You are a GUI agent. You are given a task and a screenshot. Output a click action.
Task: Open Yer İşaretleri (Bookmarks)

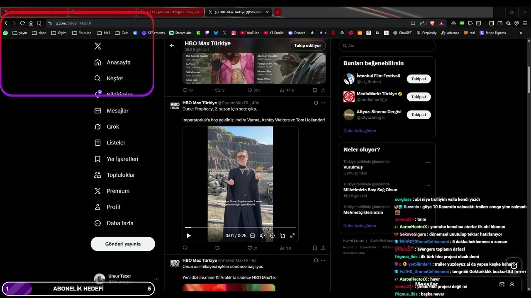116,159
